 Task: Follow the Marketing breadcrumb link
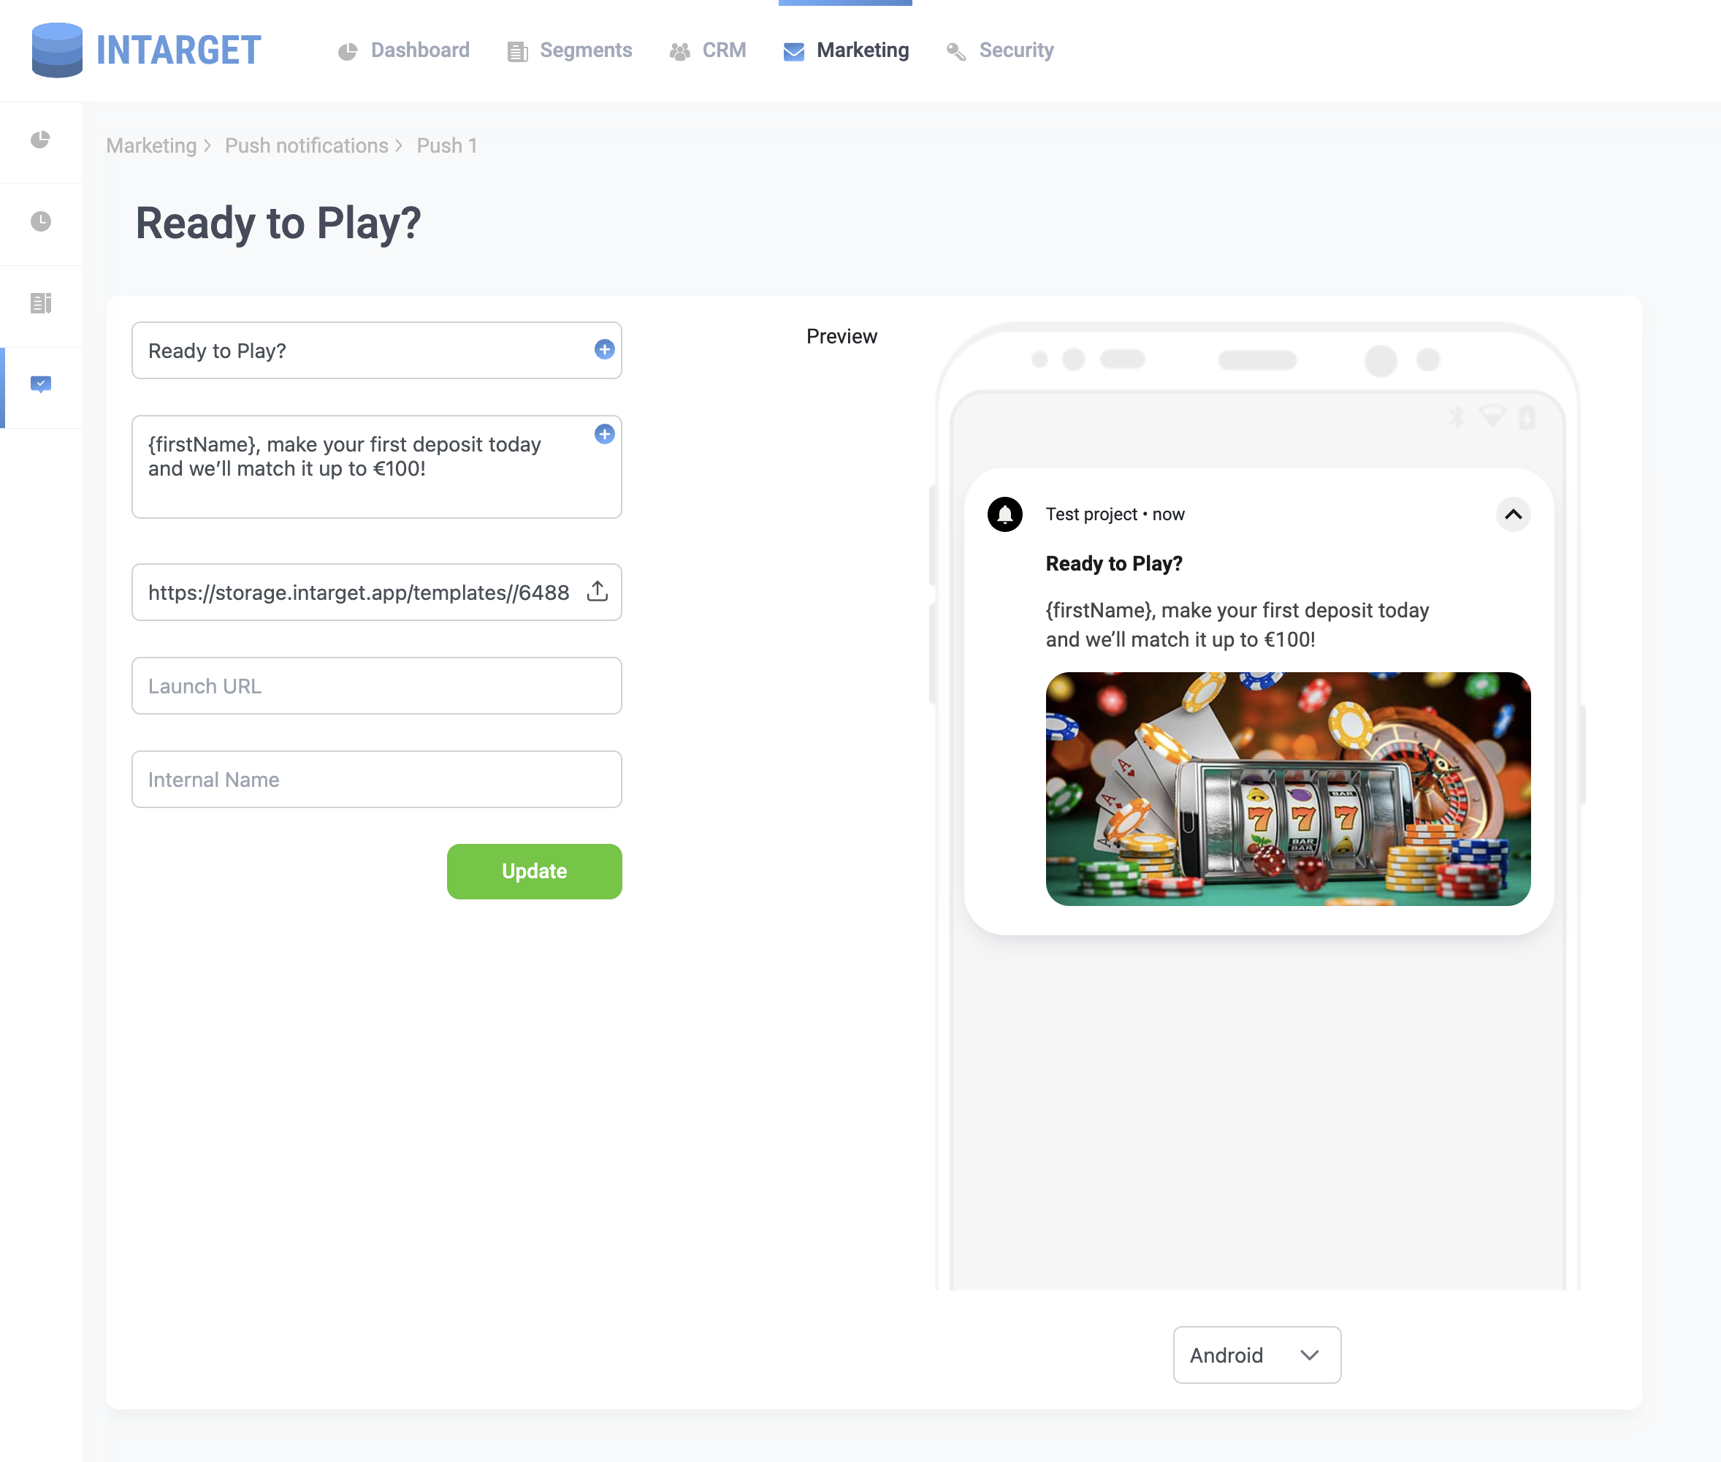pos(150,146)
